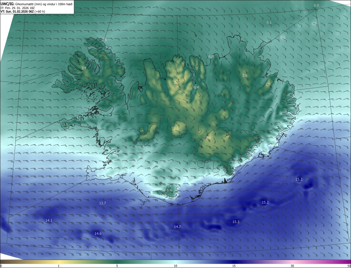Viewport: 351px width, 268px height.
Task: Click the map value 7.8
Action: [314, 24]
